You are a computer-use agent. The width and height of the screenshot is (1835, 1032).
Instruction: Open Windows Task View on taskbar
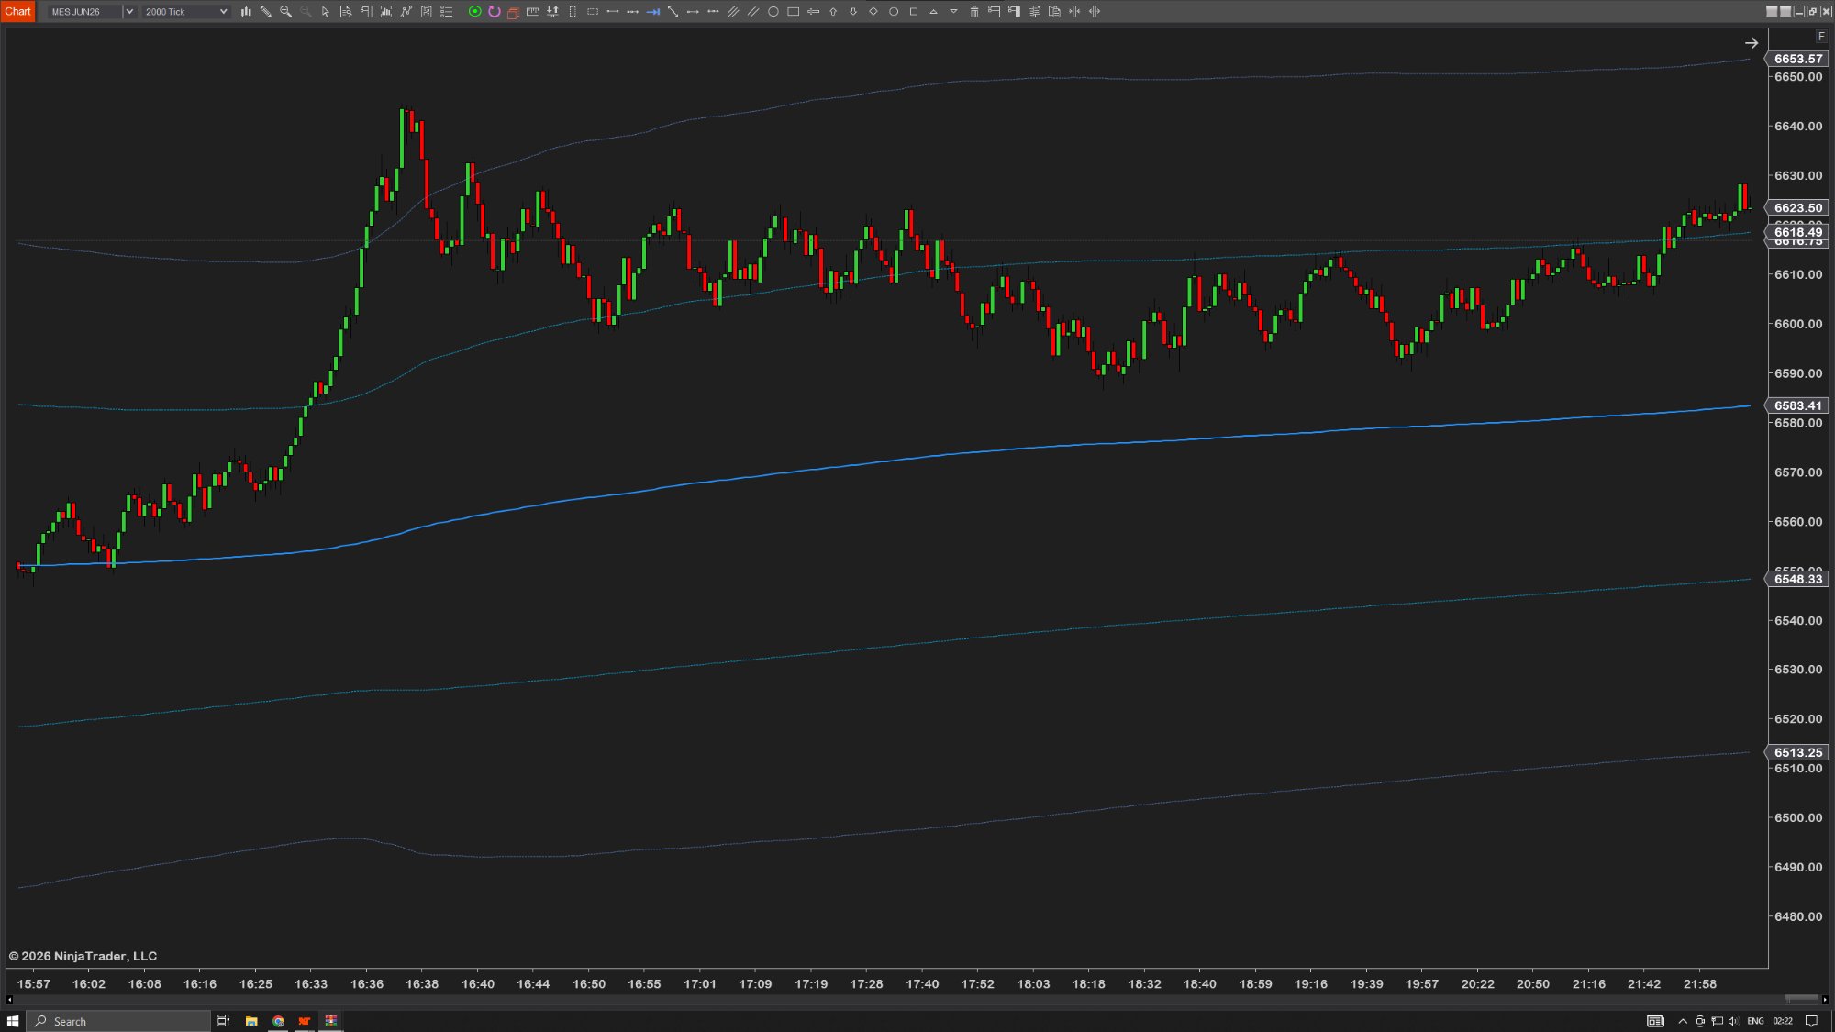point(223,1021)
